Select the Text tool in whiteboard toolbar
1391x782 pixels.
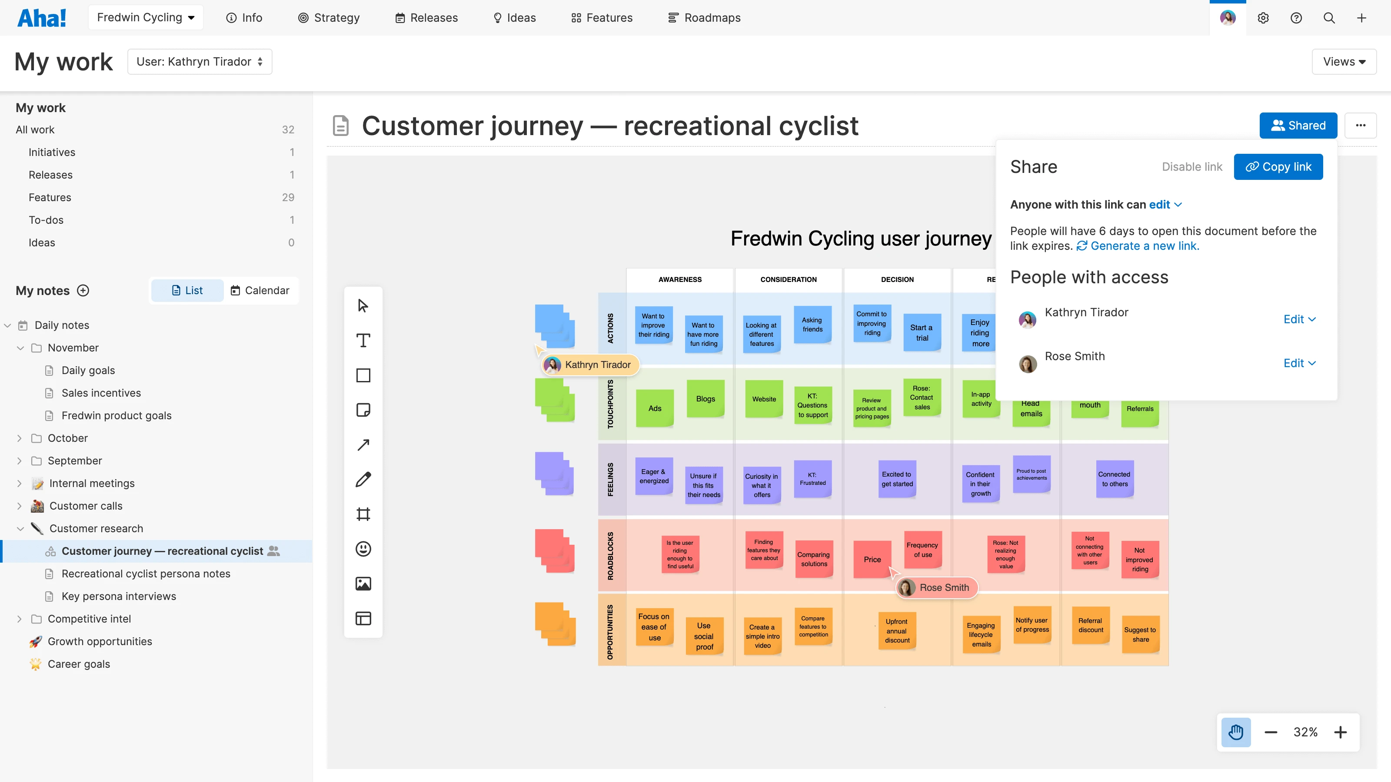363,341
